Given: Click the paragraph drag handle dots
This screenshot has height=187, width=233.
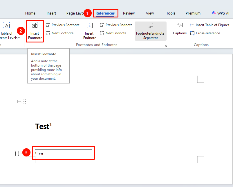Looking at the screenshot, I should [x=25, y=101].
